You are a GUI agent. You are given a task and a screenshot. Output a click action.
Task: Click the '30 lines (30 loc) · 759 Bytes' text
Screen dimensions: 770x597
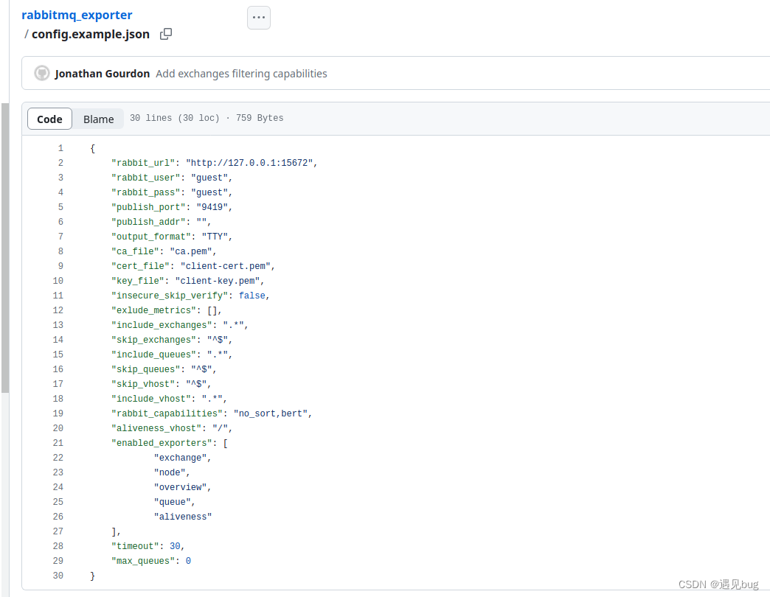click(207, 118)
